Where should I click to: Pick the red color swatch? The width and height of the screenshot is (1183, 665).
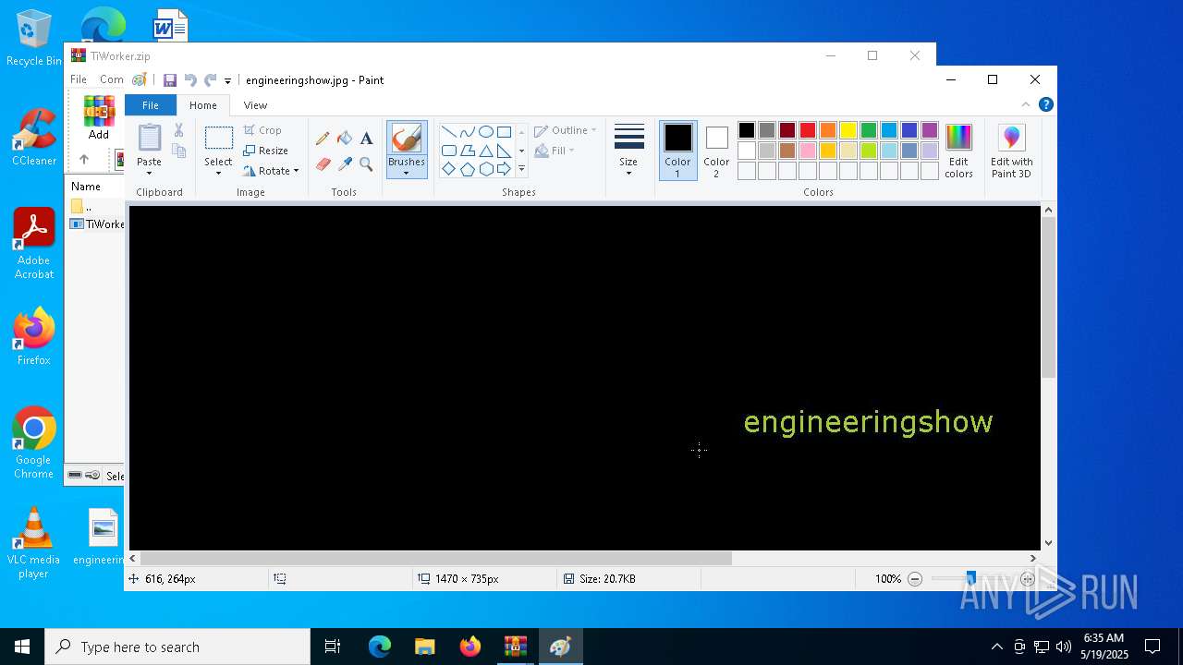[x=808, y=130]
